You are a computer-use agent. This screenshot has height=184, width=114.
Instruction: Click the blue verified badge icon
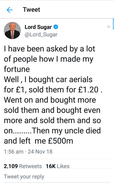pyautogui.click(x=56, y=27)
